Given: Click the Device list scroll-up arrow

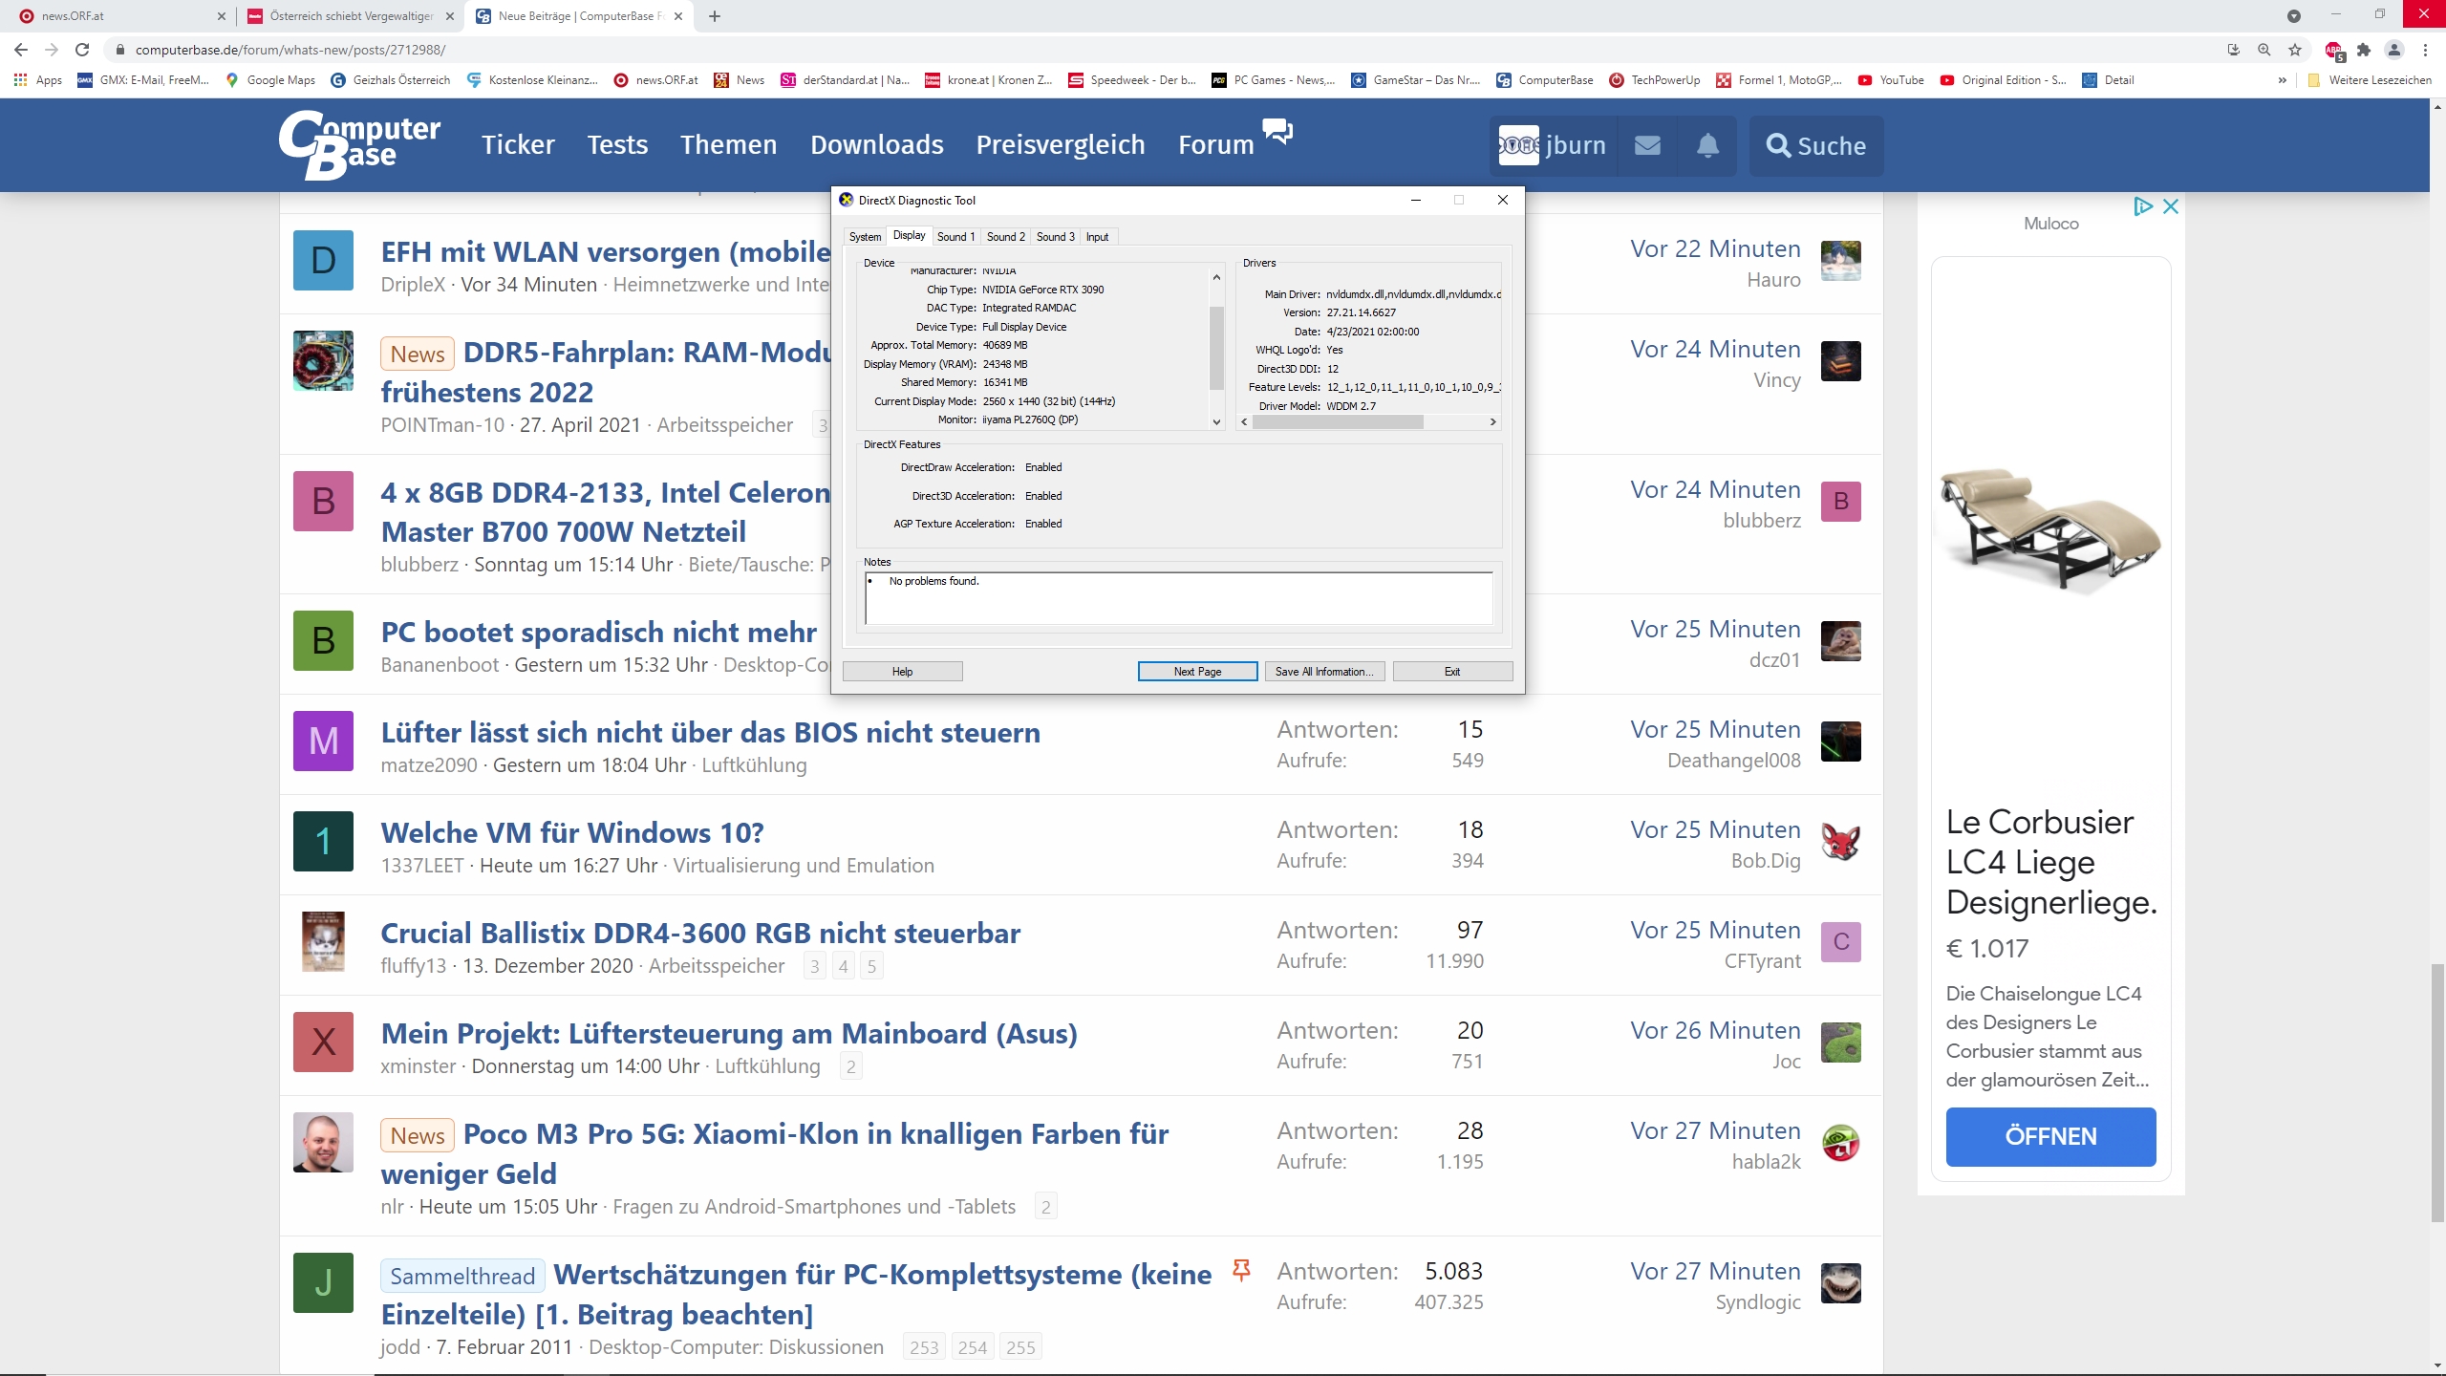Looking at the screenshot, I should pyautogui.click(x=1216, y=277).
